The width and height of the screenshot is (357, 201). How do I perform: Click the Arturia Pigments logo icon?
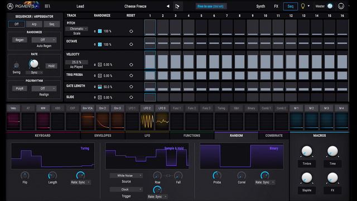coord(10,6)
